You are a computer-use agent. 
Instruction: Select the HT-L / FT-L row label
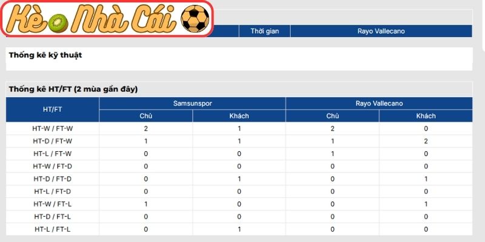tap(52, 229)
